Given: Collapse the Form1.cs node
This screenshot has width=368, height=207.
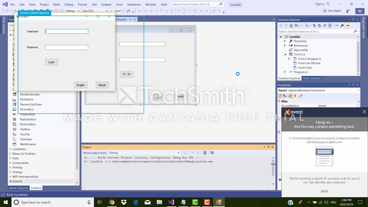Looking at the screenshot, I should coord(285,54).
